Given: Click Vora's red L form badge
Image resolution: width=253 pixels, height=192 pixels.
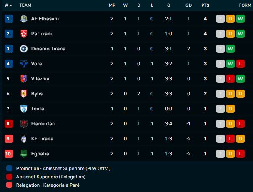Looking at the screenshot, I should [x=240, y=64].
